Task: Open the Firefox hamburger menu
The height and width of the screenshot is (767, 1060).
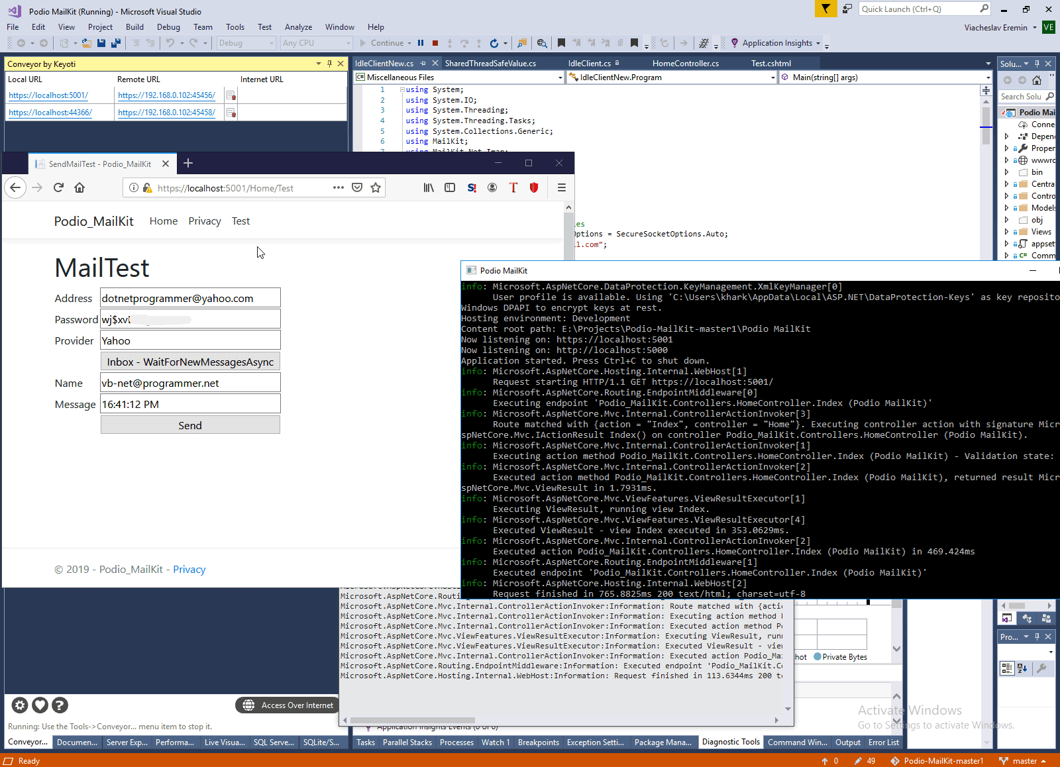Action: pos(561,187)
